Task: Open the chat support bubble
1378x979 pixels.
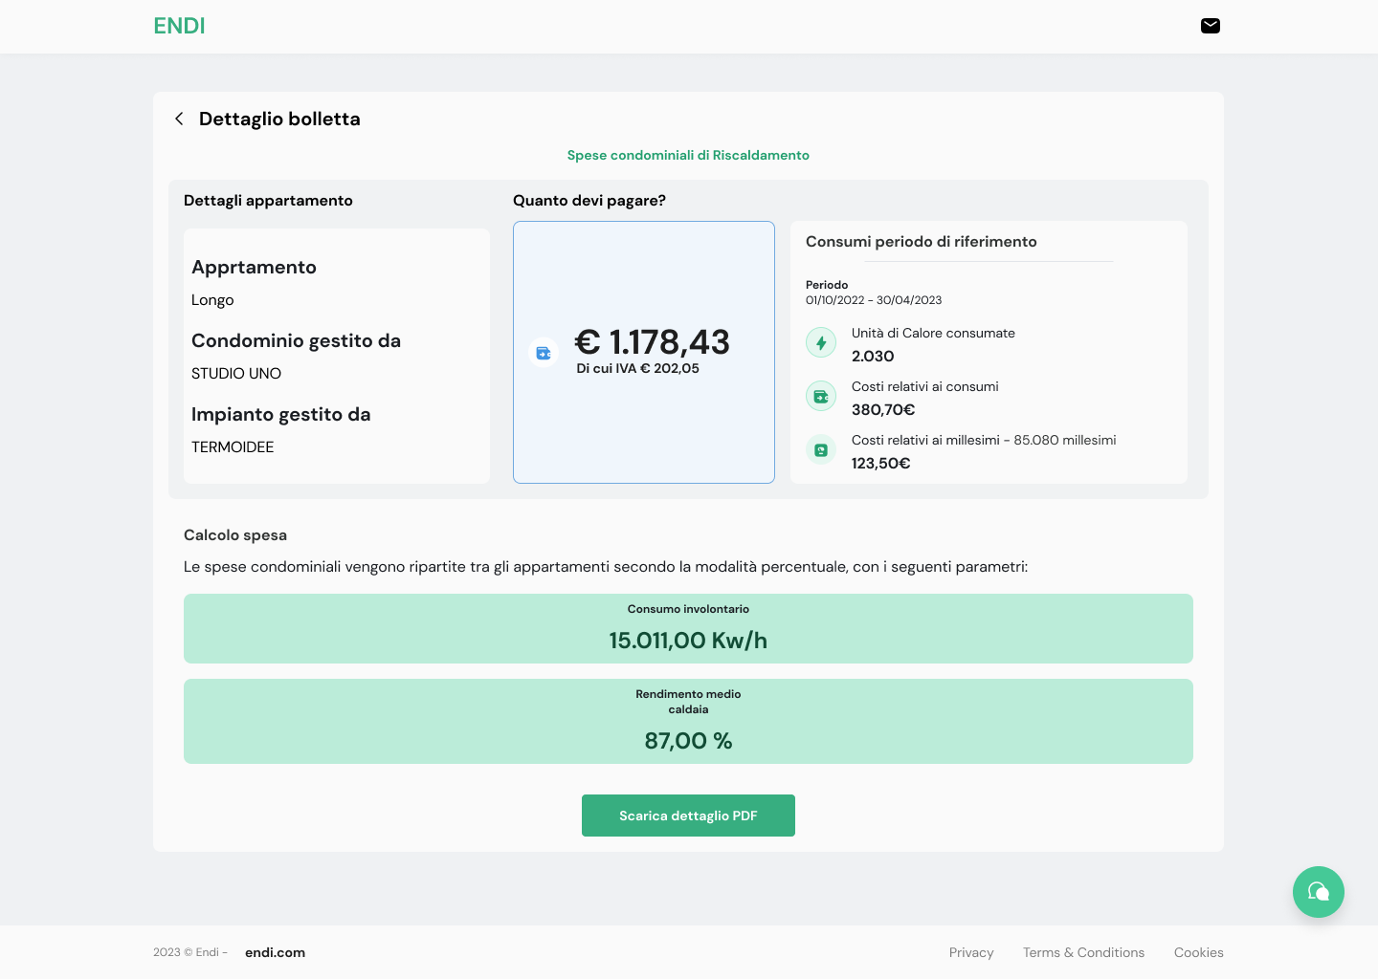Action: 1318,891
